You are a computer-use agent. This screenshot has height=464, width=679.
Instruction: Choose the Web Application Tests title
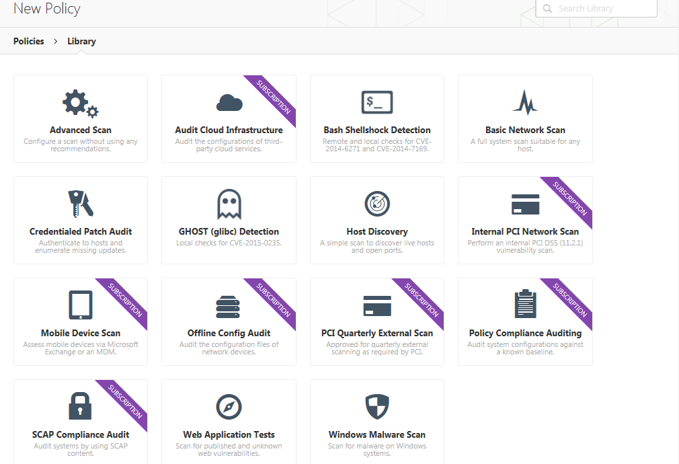229,434
